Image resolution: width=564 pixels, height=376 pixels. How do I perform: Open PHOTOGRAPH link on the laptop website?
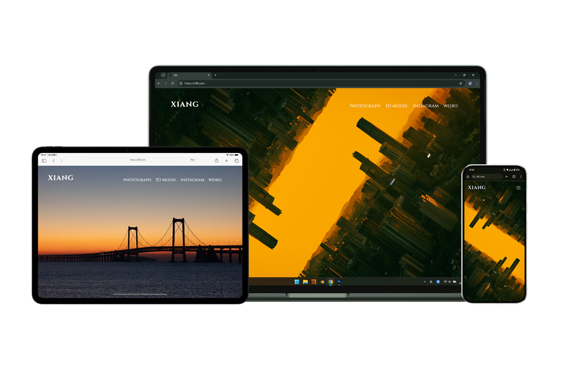point(365,106)
